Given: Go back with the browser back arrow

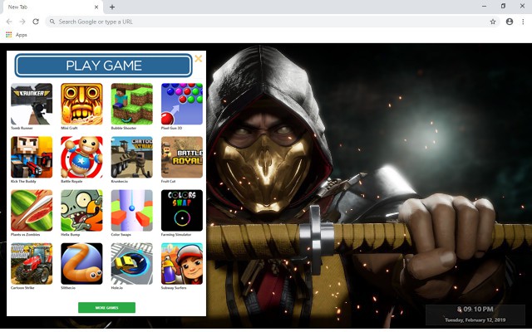Looking at the screenshot, I should click(9, 22).
